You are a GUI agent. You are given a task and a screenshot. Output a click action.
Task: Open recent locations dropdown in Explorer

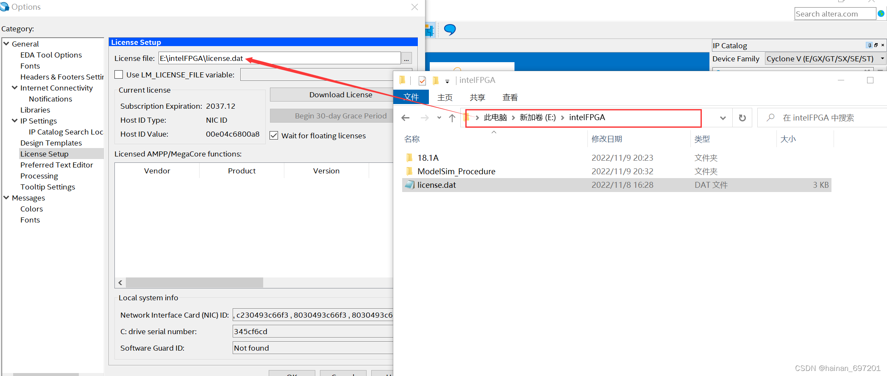[x=439, y=118]
